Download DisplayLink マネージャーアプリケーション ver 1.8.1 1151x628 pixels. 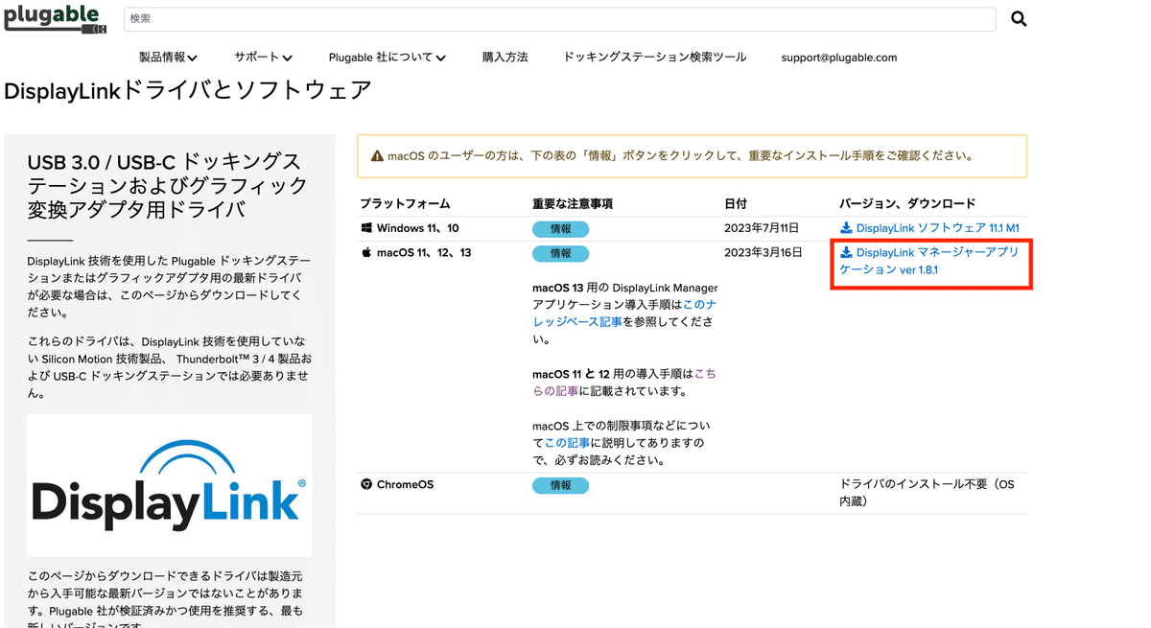point(928,262)
